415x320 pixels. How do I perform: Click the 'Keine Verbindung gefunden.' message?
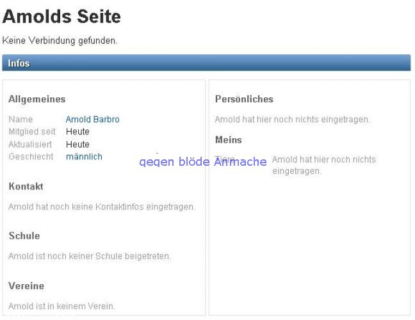[x=60, y=41]
